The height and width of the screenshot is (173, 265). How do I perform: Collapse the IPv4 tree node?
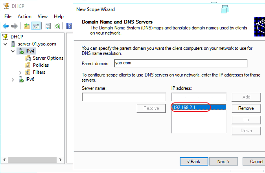[x=13, y=51]
